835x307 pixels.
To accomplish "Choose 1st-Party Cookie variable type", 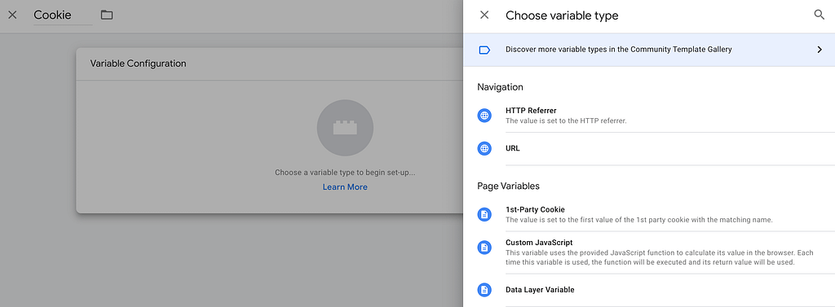I will click(x=649, y=214).
